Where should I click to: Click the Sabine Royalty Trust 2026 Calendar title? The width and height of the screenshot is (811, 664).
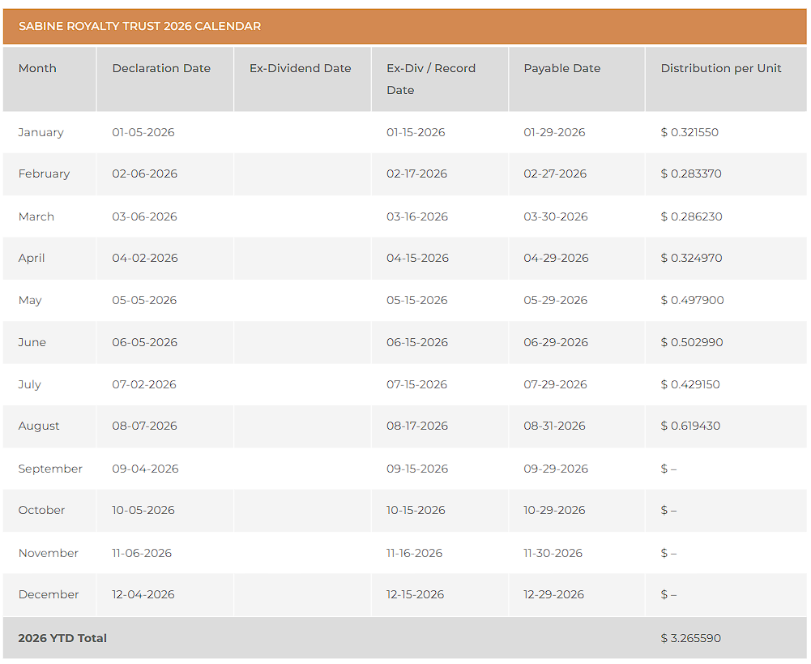(139, 26)
